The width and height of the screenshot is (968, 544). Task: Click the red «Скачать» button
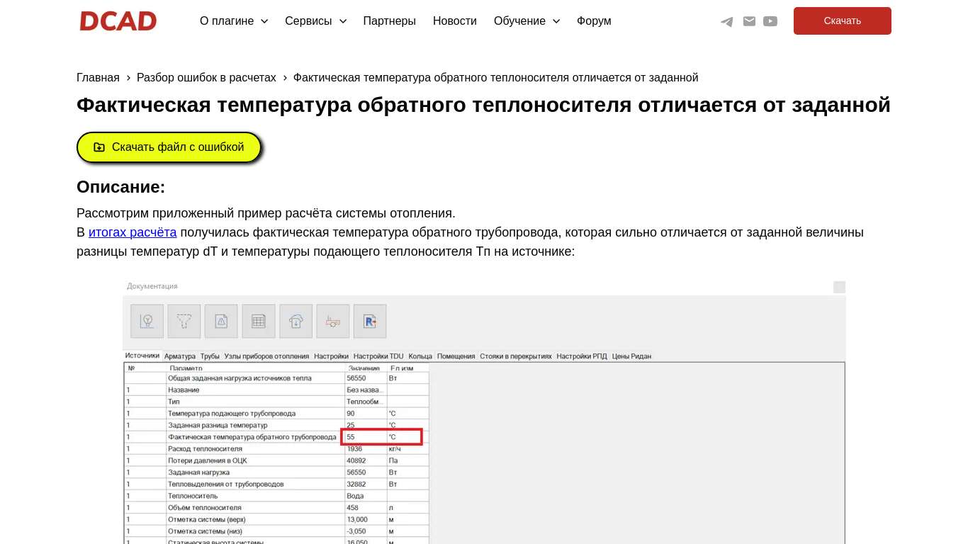[x=843, y=21]
